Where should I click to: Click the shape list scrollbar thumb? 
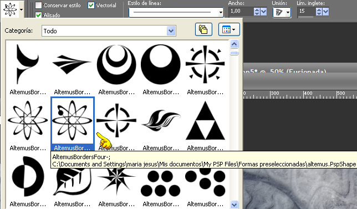[234, 53]
